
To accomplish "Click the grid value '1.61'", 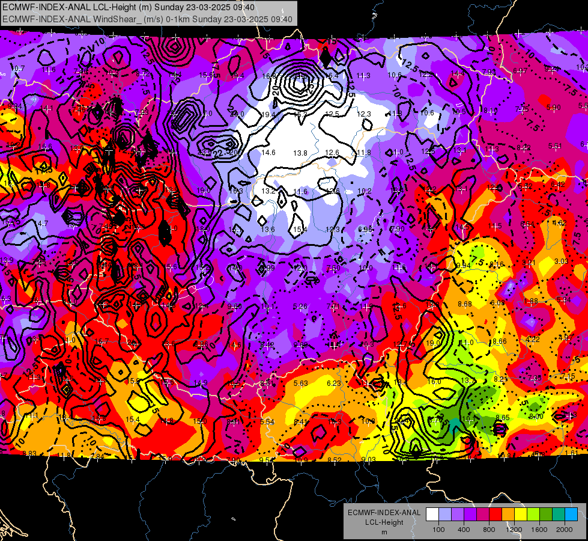I will click(x=572, y=453).
